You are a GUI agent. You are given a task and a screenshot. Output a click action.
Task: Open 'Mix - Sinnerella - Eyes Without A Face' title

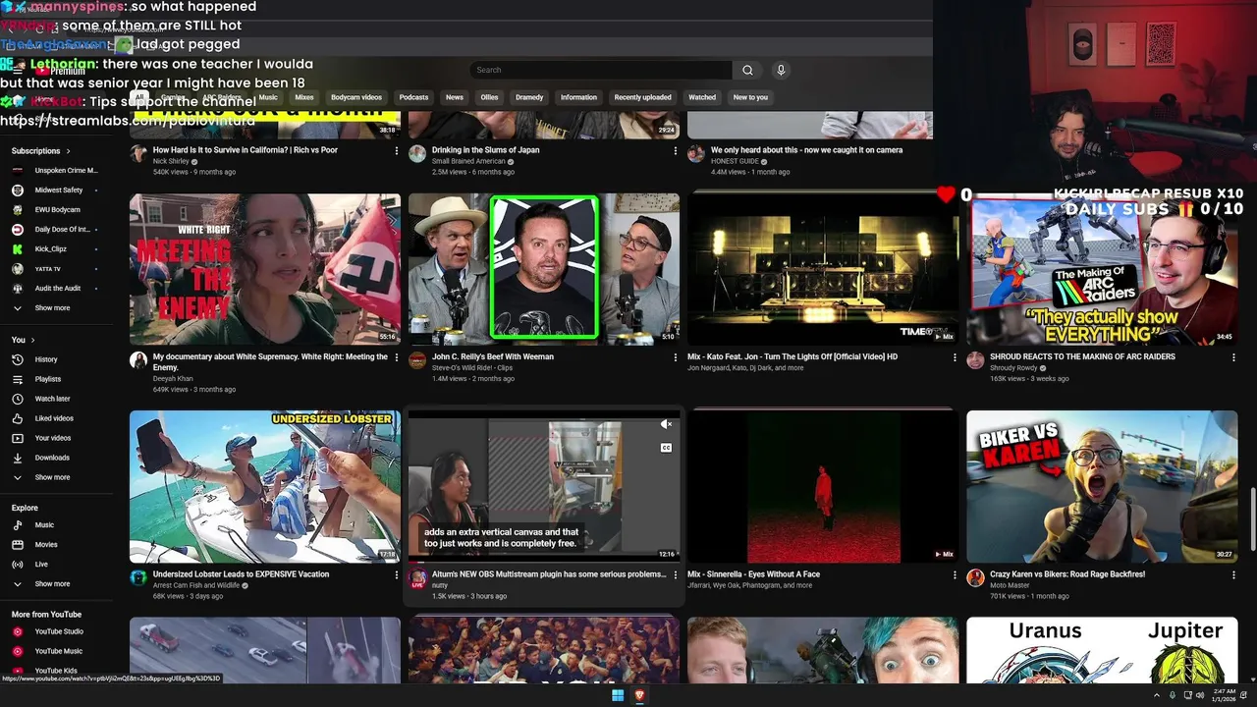point(753,574)
